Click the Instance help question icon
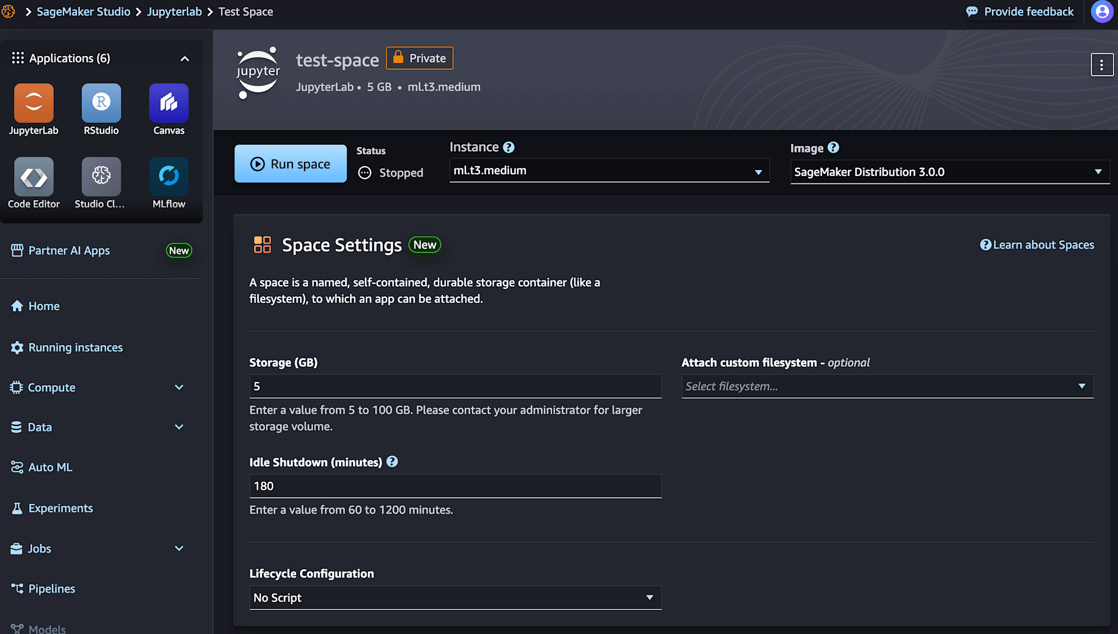 pyautogui.click(x=508, y=147)
